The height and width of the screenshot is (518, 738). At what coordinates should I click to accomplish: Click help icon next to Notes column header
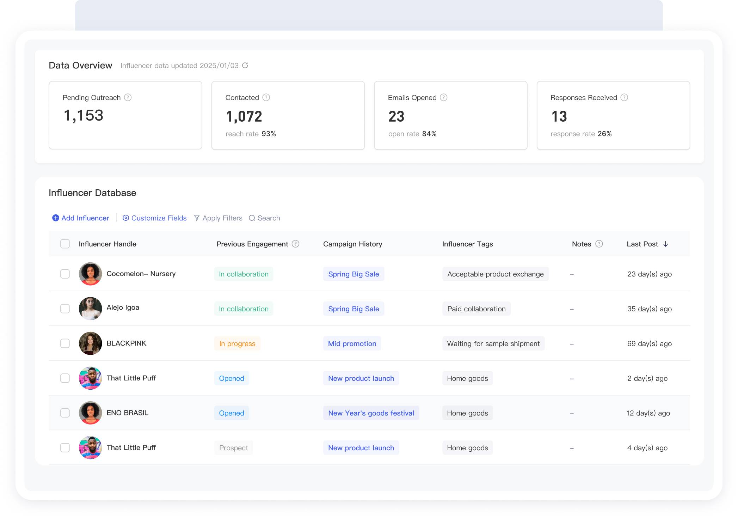click(599, 244)
